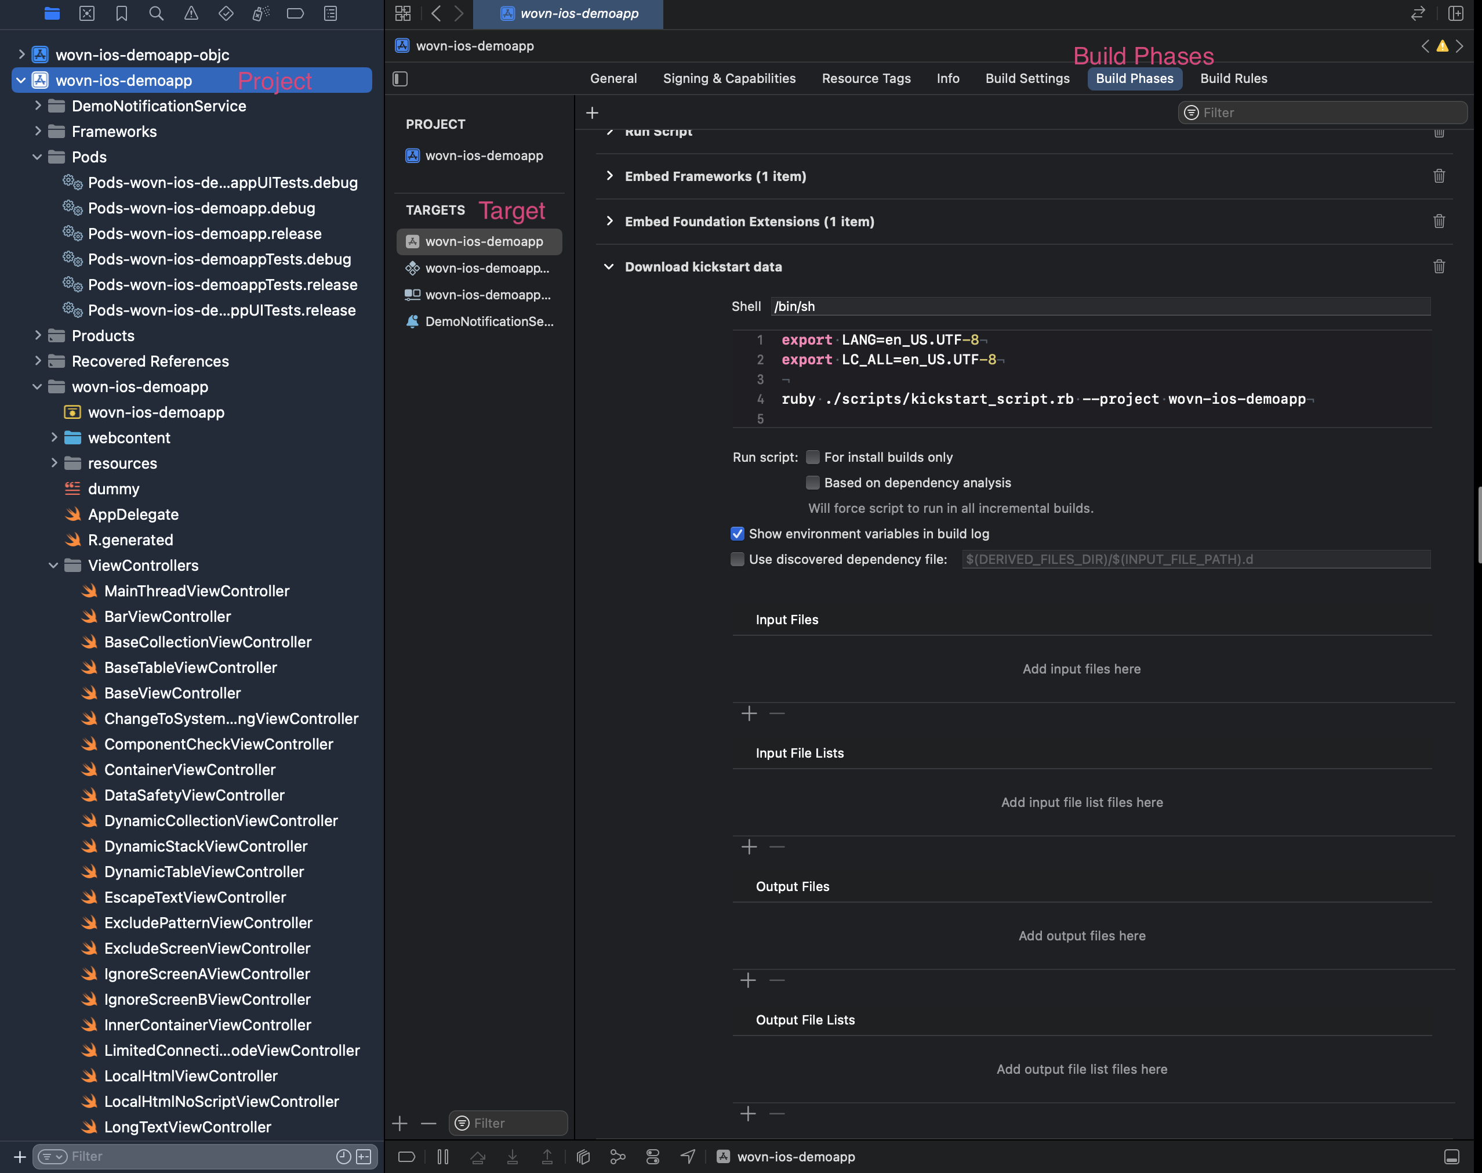1482x1173 pixels.
Task: Open the Project navigator folder icon
Action: 52,13
